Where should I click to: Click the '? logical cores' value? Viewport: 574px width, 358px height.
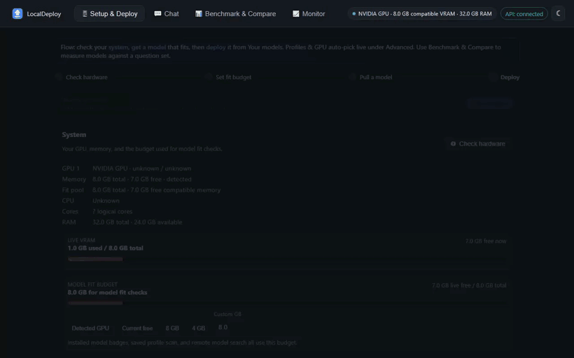pos(112,211)
